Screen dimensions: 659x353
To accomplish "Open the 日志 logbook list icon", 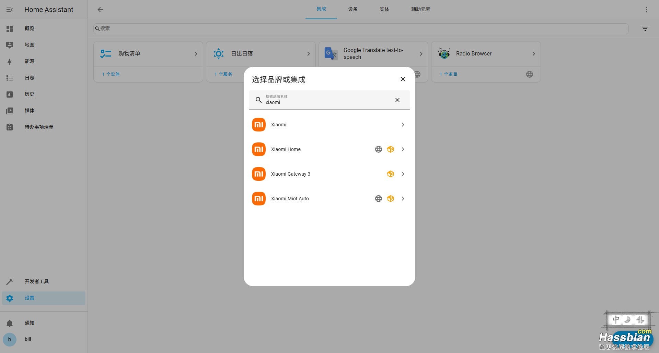I will point(10,78).
